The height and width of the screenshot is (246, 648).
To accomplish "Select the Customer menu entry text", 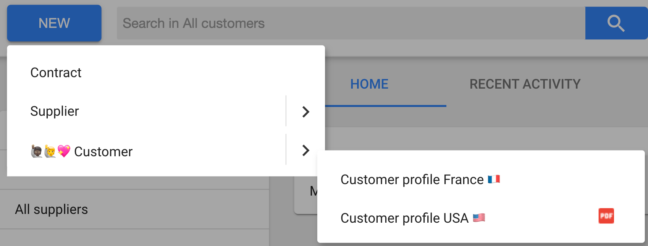I will tap(103, 152).
